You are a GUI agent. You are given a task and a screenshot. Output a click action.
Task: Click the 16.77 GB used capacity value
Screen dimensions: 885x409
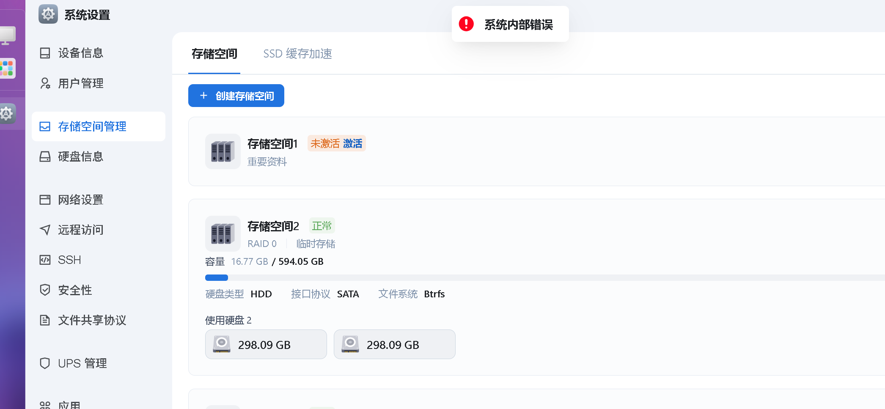tap(250, 261)
